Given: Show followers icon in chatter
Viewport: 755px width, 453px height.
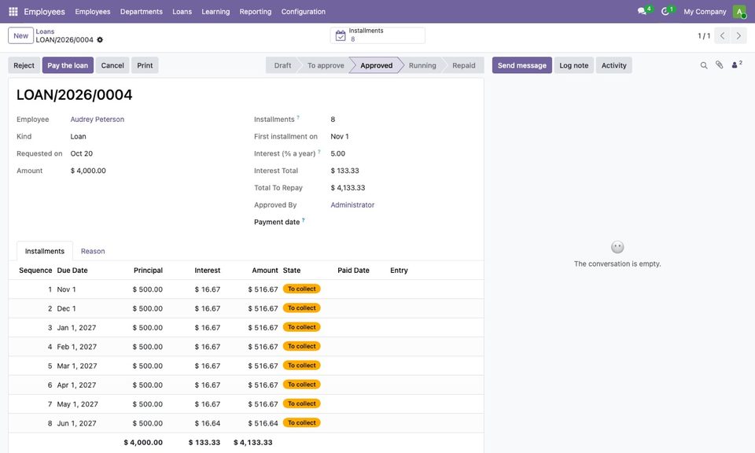Looking at the screenshot, I should tap(737, 64).
